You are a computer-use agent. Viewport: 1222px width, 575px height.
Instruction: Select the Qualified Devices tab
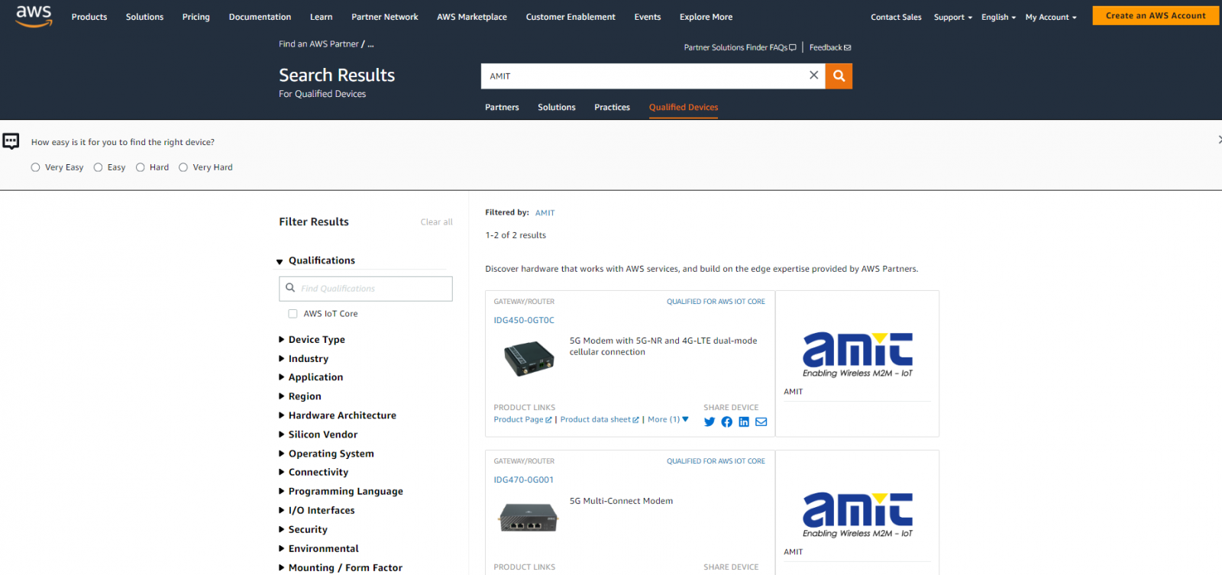click(x=684, y=107)
